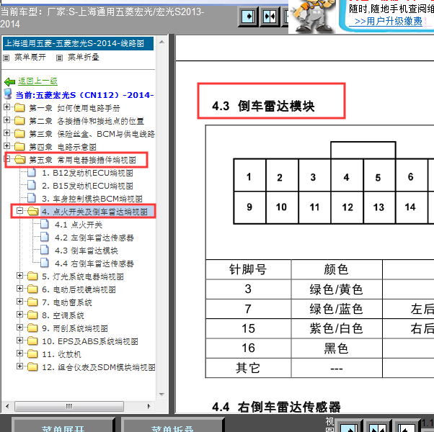Click the mechanic mascot image
This screenshot has width=434, height=432.
point(312,17)
